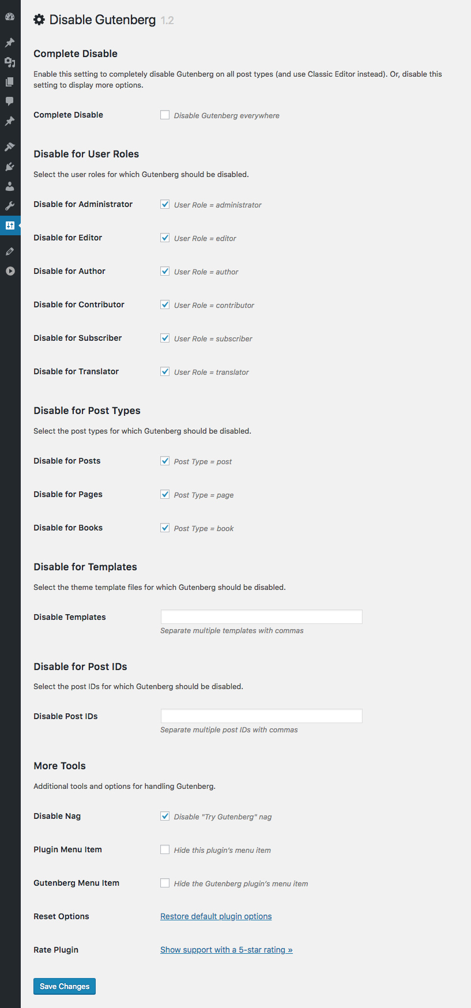
Task: Click the "Rate Plugin" row label
Action: pos(56,950)
